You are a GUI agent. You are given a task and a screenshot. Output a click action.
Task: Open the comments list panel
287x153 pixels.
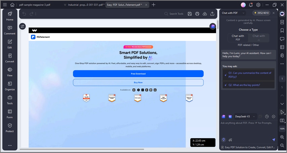point(282,39)
